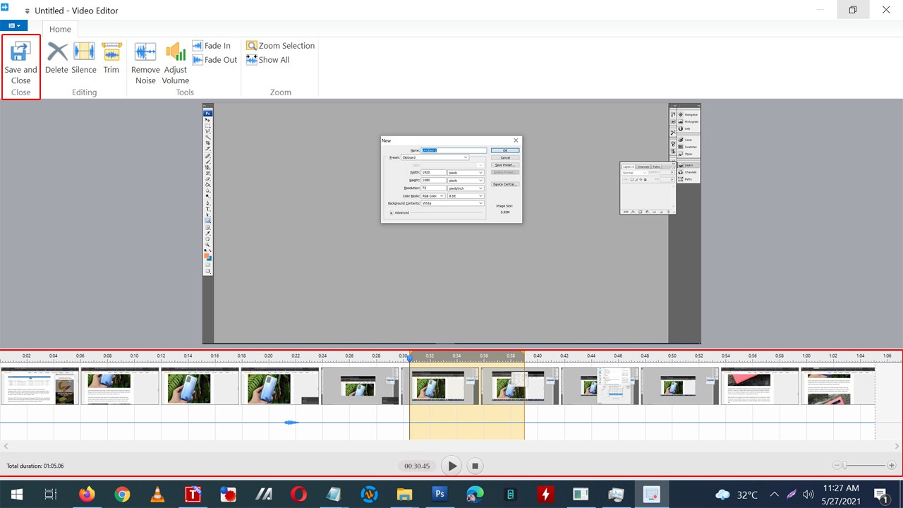Select the timeline thumbnail starting at 0:54
903x508 pixels.
[760, 385]
